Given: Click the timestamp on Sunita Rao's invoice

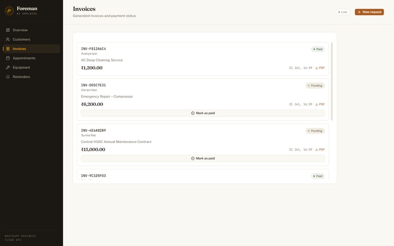Looking at the screenshot, I should (301, 150).
